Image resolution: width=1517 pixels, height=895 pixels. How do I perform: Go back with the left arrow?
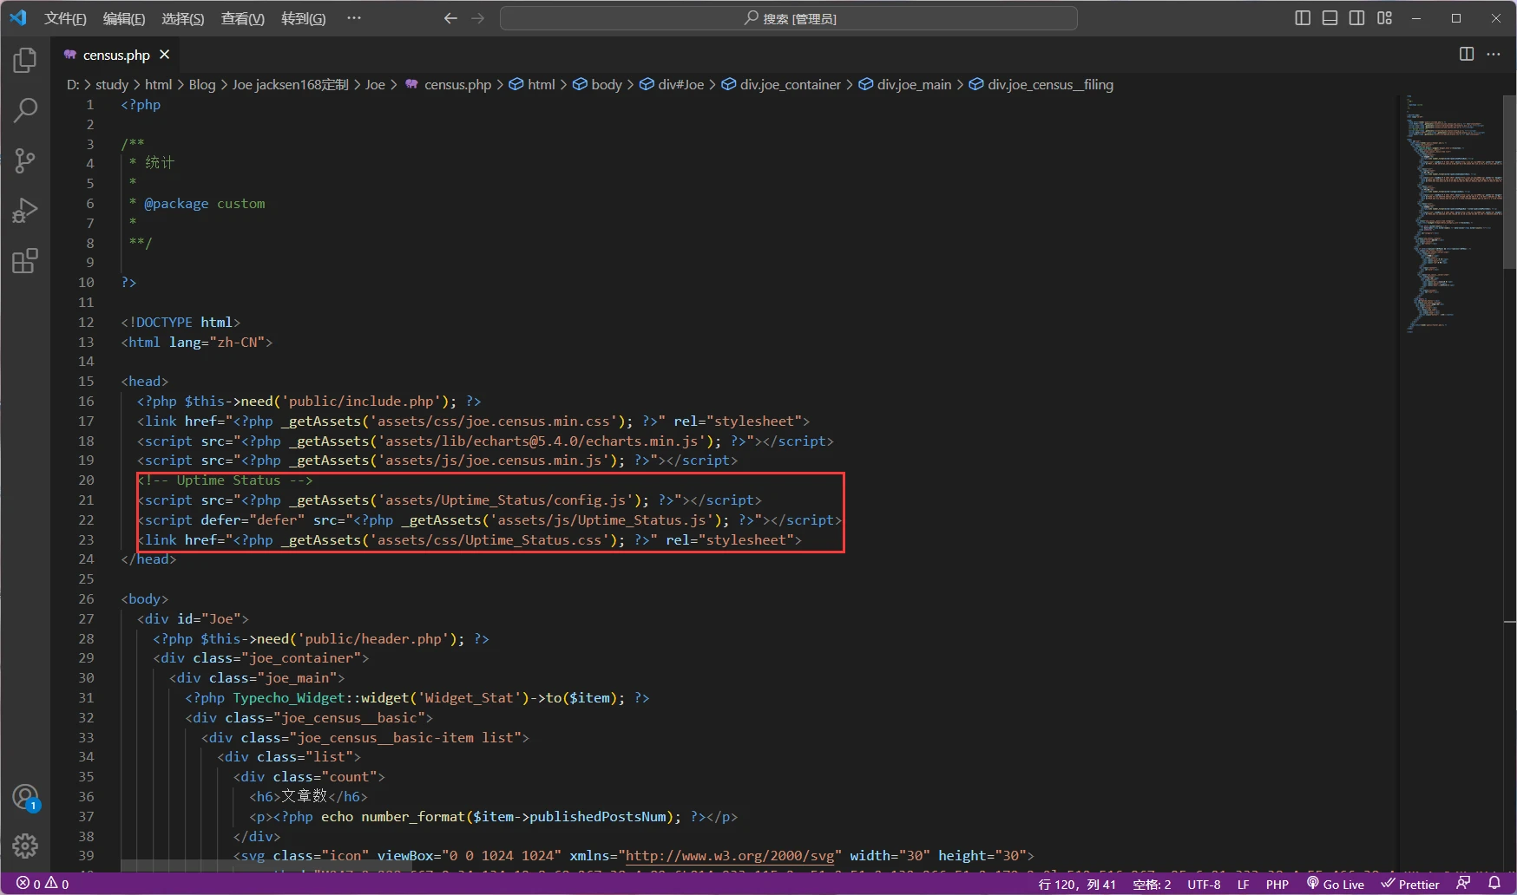tap(450, 18)
